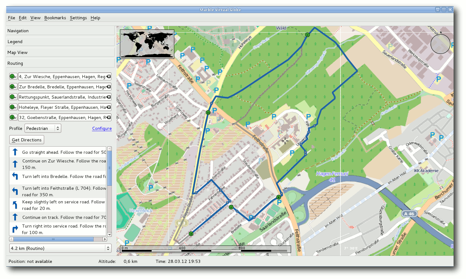The height and width of the screenshot is (279, 466).
Task: Click the slight-left arrow icon for service road
Action: click(15, 205)
